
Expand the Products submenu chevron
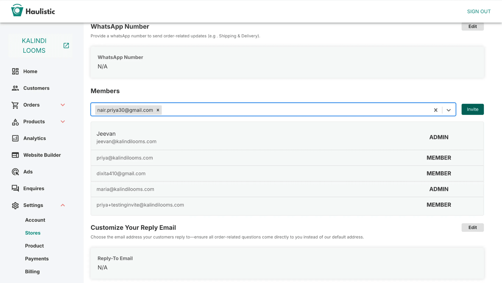(63, 122)
